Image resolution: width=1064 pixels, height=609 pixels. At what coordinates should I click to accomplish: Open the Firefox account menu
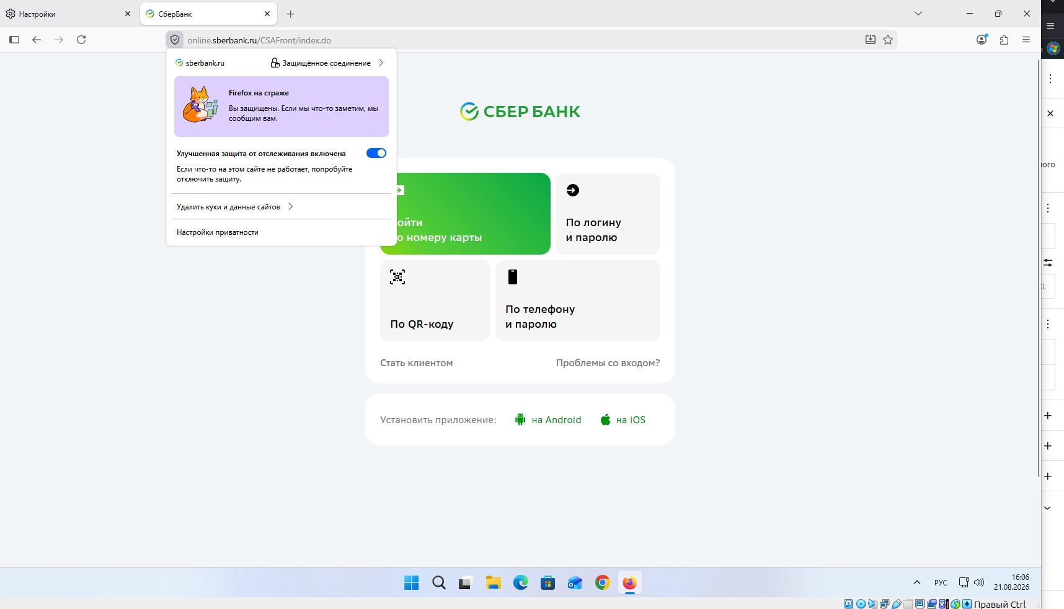[x=982, y=40]
